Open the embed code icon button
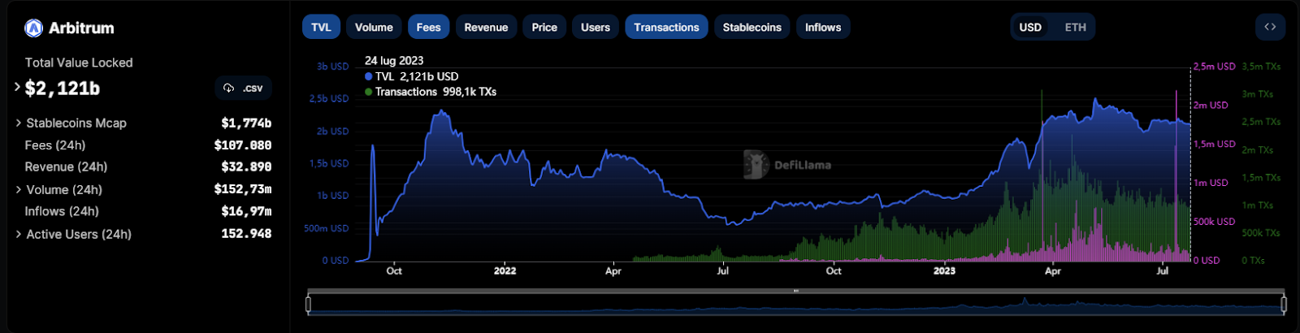Viewport: 1300px width, 333px height. (1270, 27)
